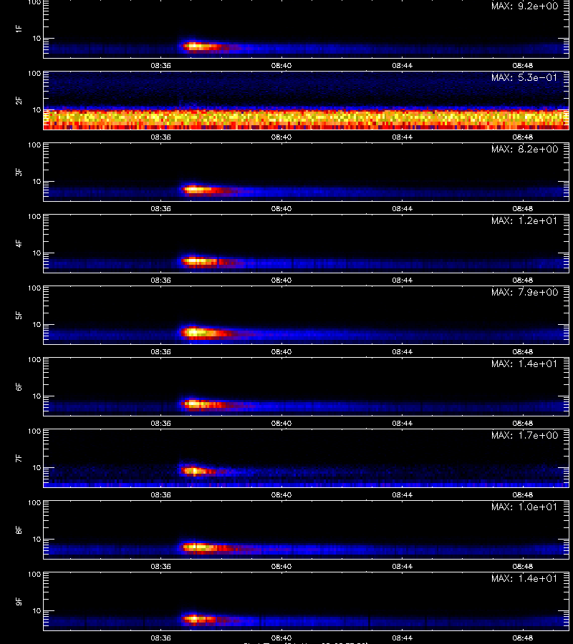The image size is (573, 644).
Task: Click the '10' y-axis value of panel 8F
Action: 37,540
